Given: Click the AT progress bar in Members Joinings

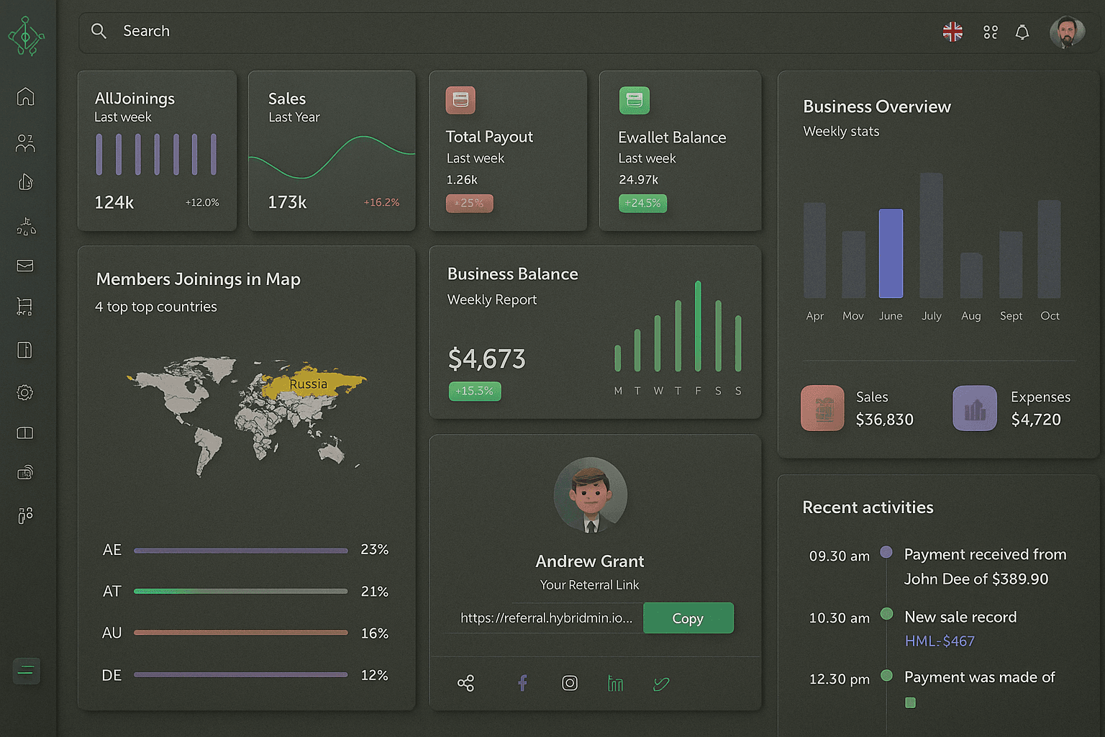Looking at the screenshot, I should (x=240, y=591).
